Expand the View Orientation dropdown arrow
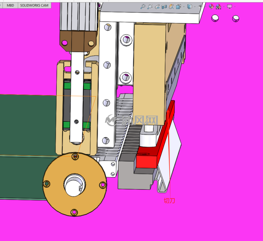This screenshot has width=263, height=241. tap(184, 7)
